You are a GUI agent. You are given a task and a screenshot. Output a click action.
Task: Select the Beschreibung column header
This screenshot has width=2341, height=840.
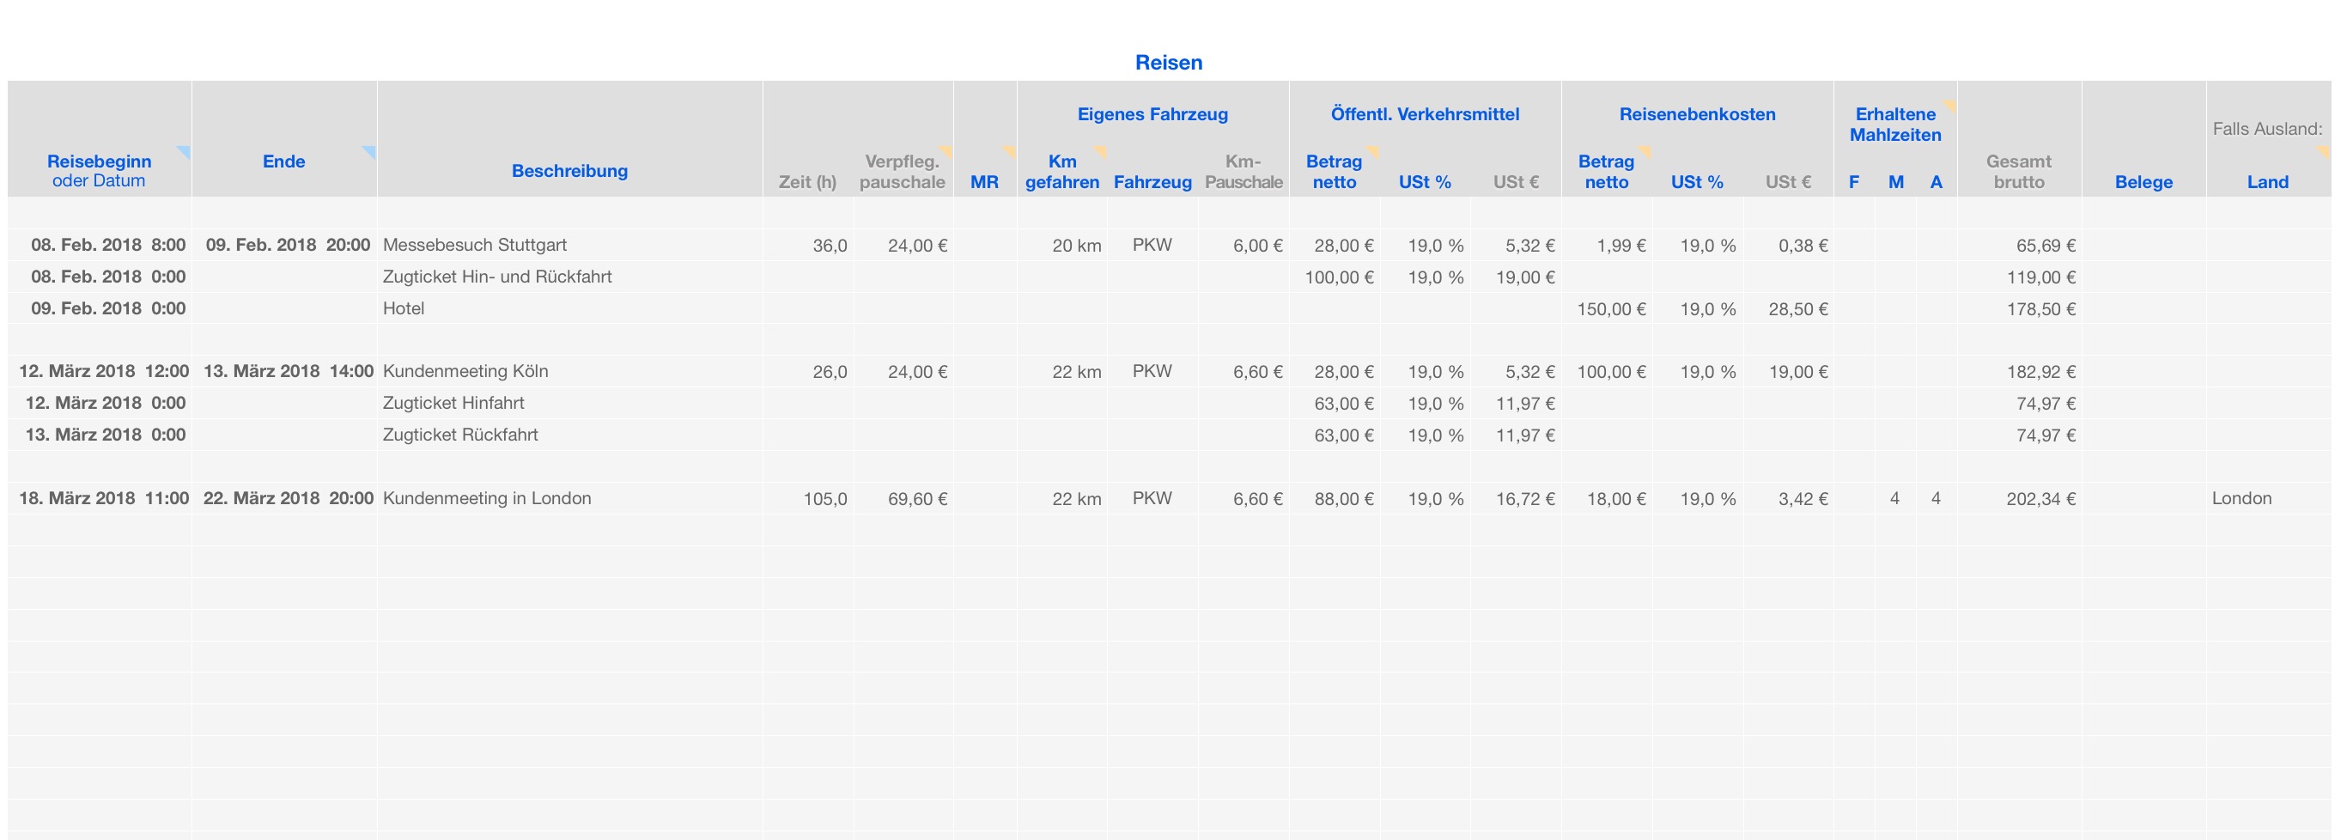[569, 171]
